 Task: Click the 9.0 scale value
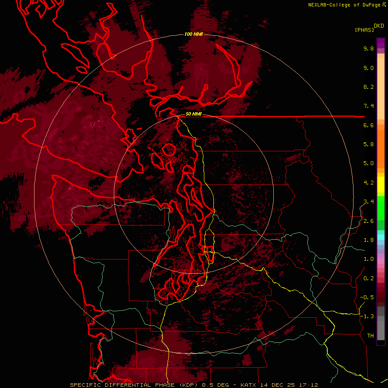click(369, 68)
